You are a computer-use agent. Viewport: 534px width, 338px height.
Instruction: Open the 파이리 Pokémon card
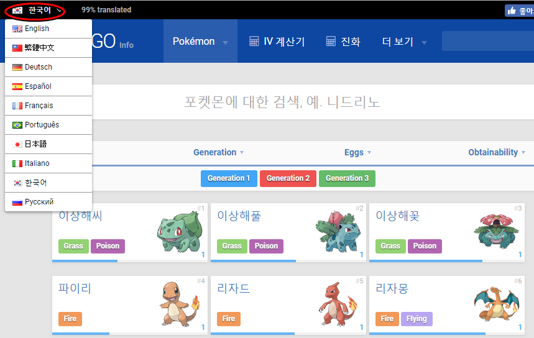(x=130, y=305)
